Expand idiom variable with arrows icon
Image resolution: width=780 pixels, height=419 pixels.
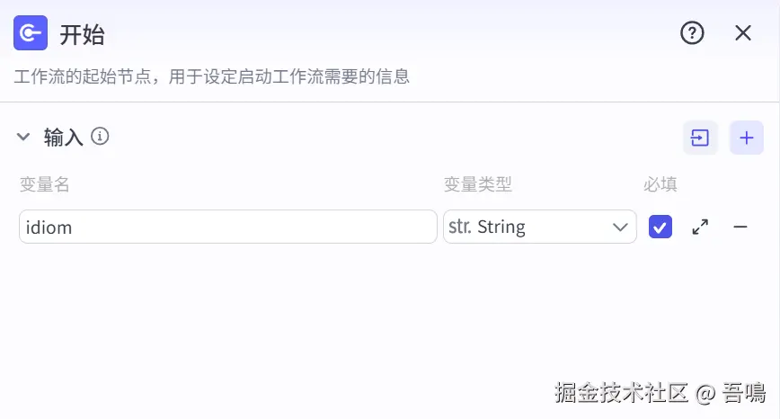coord(700,227)
